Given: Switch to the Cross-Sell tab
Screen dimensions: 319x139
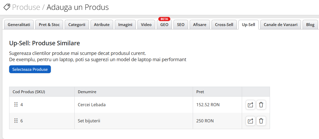Looking at the screenshot, I should click(224, 25).
